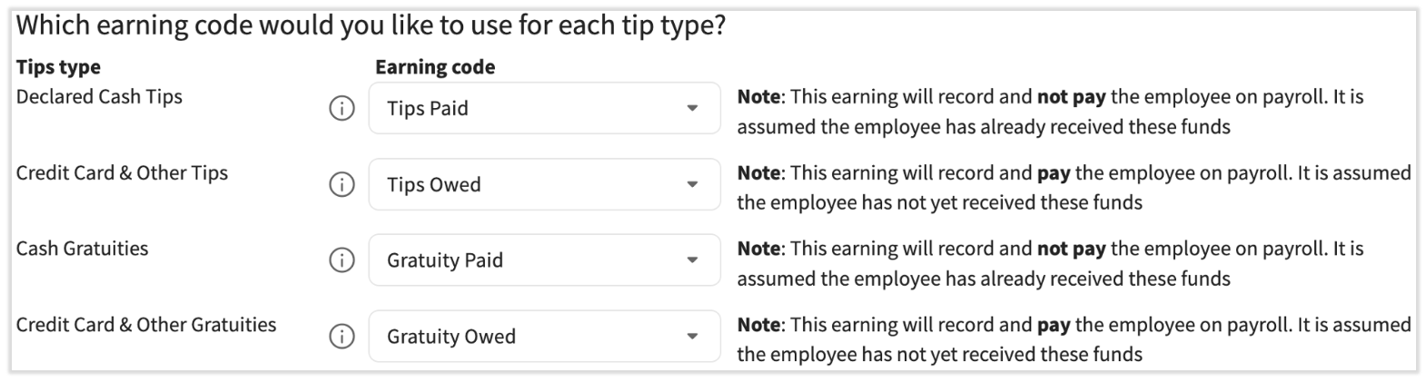Open the info icon next to Cash Gratuities
This screenshot has width=1426, height=383.
pos(342,260)
